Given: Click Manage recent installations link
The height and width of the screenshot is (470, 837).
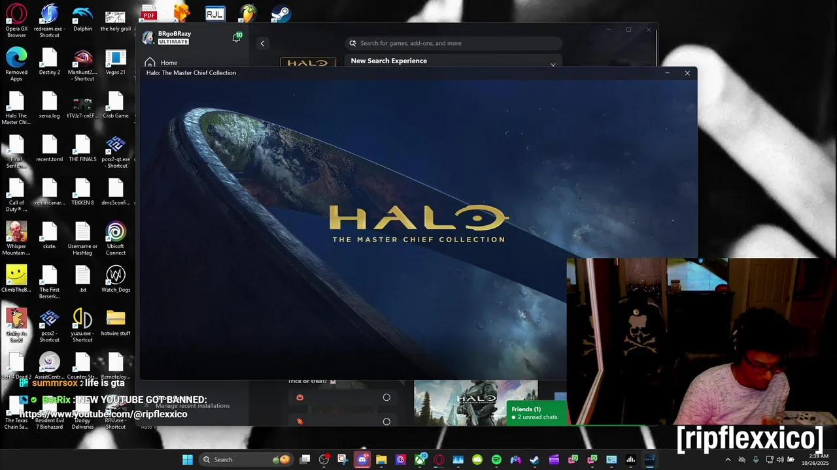Looking at the screenshot, I should click(x=192, y=405).
